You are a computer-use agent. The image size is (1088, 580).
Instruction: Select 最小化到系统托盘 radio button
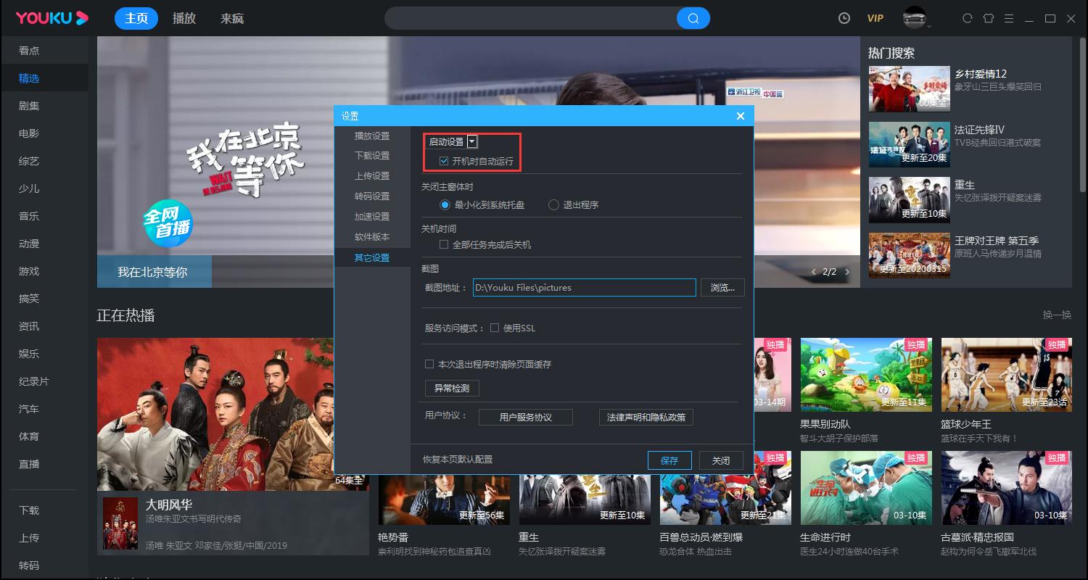[445, 205]
